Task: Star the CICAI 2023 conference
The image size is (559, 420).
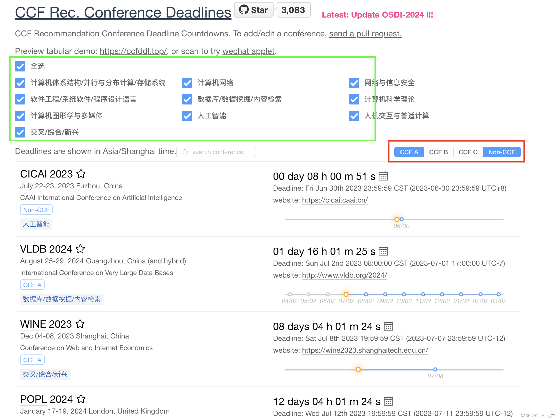Action: [x=81, y=174]
